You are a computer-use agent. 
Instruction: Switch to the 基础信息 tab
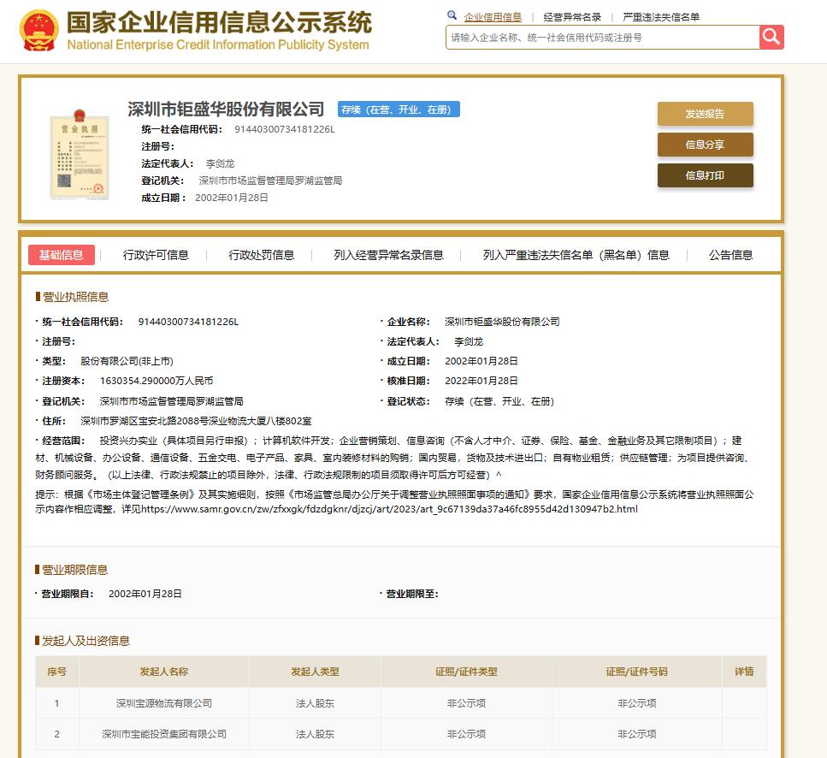62,255
